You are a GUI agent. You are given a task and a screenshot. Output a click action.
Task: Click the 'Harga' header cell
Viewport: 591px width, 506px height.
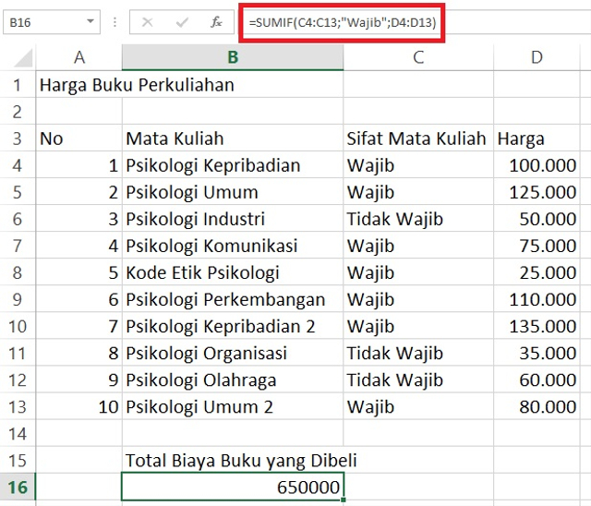click(x=537, y=139)
